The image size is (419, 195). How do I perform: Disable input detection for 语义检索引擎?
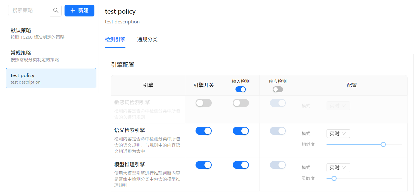[241, 131]
